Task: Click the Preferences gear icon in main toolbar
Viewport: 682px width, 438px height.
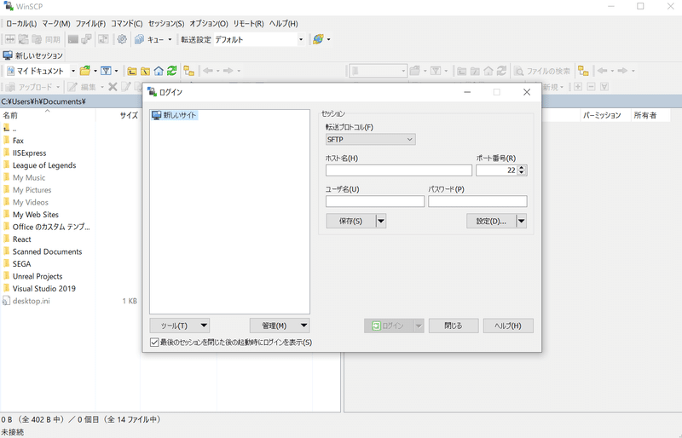Action: (x=122, y=39)
